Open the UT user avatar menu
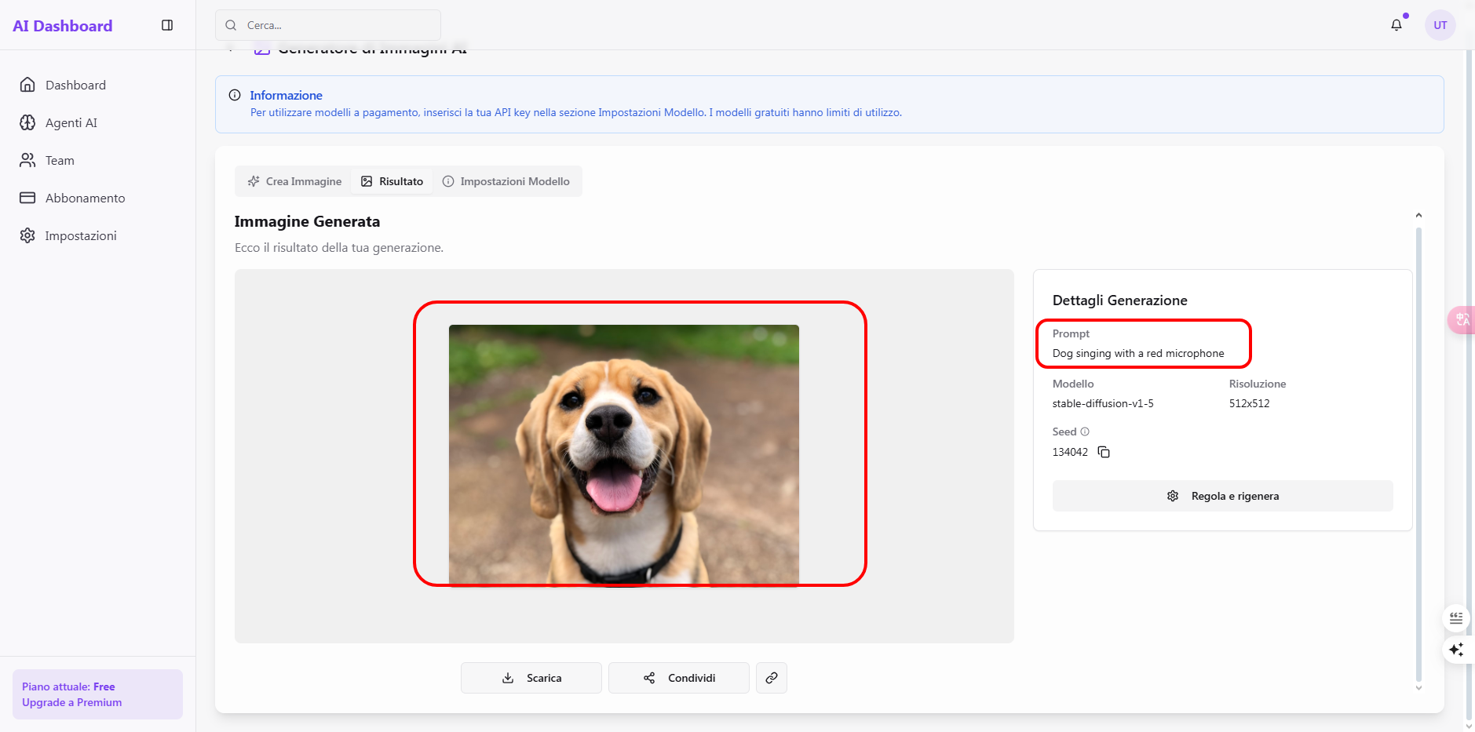This screenshot has height=732, width=1475. click(1440, 25)
